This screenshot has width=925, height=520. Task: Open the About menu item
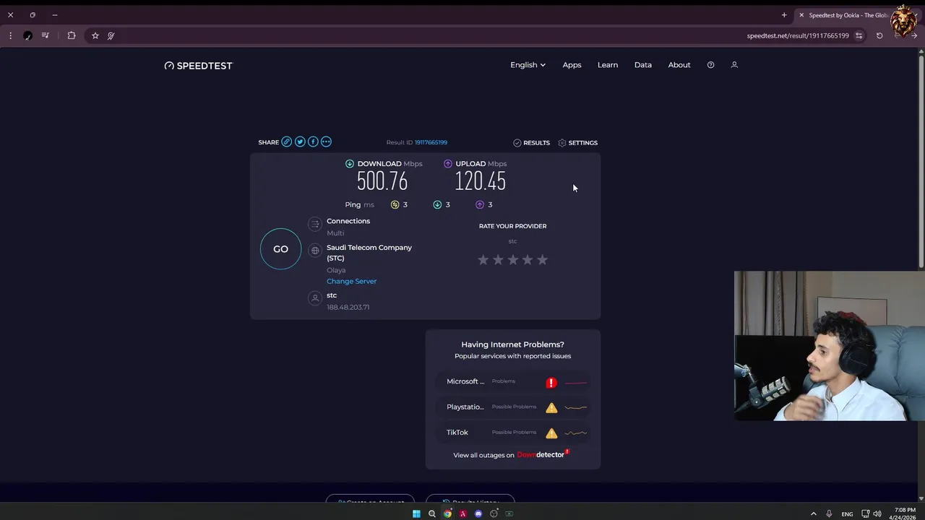tap(679, 65)
